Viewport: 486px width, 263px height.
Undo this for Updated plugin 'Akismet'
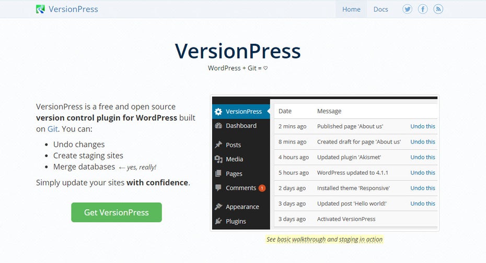(423, 157)
